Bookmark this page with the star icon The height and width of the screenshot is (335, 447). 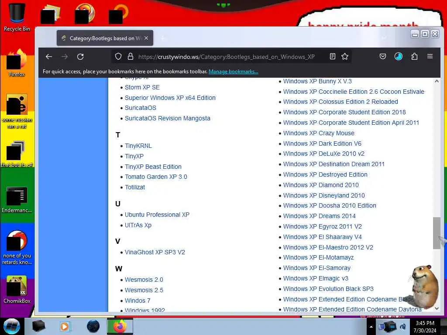345,56
